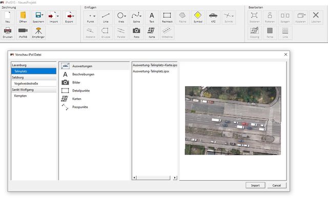This screenshot has width=328, height=198.
Task: Insert text with the Text tool
Action: 152,17
